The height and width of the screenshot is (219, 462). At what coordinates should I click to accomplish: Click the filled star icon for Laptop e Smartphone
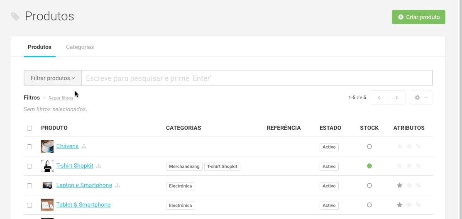pos(400,185)
